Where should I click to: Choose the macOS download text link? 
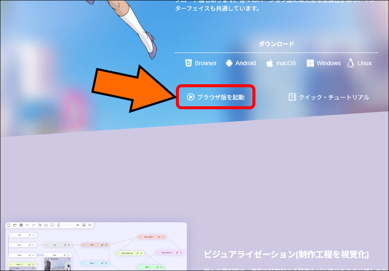click(286, 63)
